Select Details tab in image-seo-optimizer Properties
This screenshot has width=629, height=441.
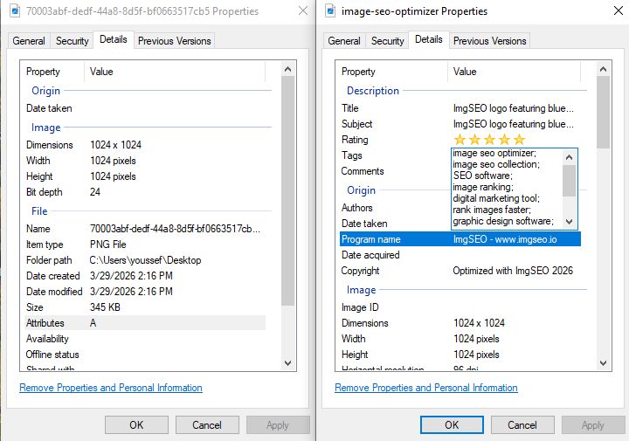click(x=429, y=39)
